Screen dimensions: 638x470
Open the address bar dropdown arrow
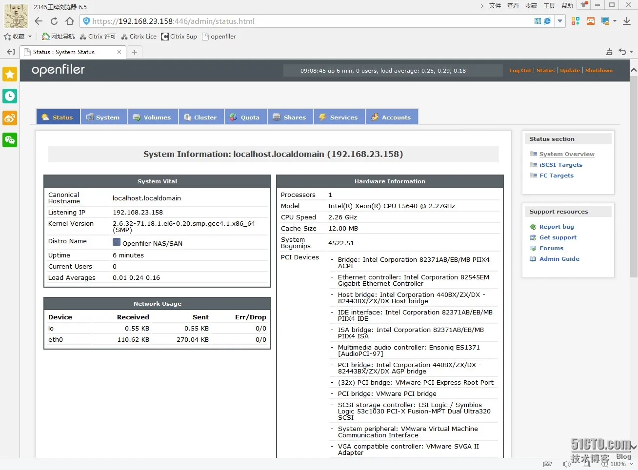pos(560,21)
